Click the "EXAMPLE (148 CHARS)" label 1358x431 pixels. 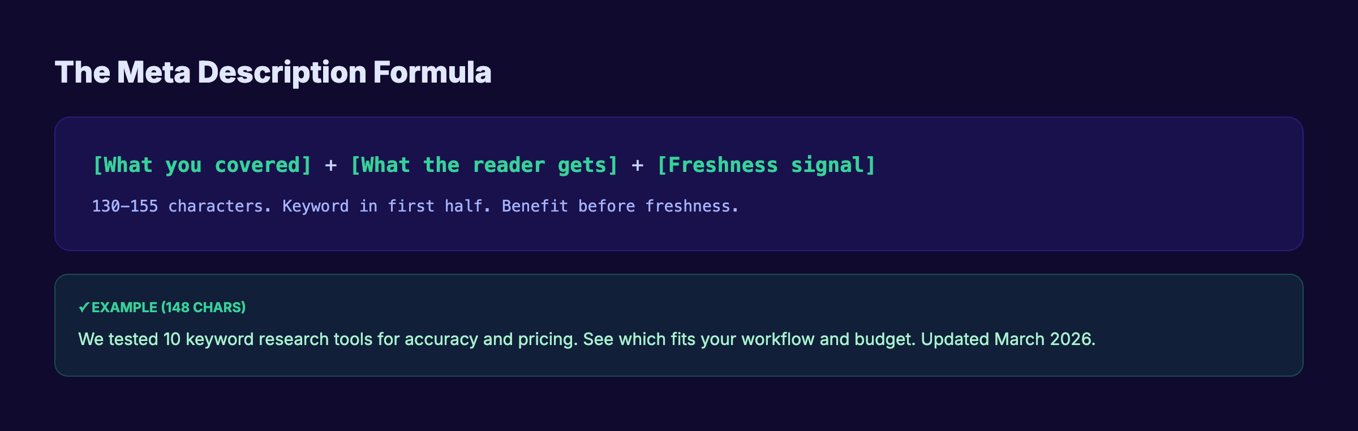(169, 307)
